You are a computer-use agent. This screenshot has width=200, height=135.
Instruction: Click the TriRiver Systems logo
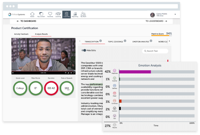(x=17, y=14)
